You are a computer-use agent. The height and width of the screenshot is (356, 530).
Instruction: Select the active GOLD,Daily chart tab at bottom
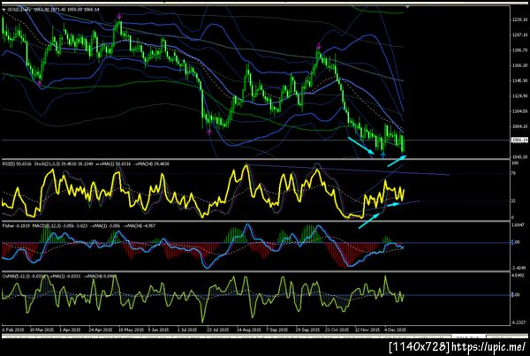coord(468,337)
